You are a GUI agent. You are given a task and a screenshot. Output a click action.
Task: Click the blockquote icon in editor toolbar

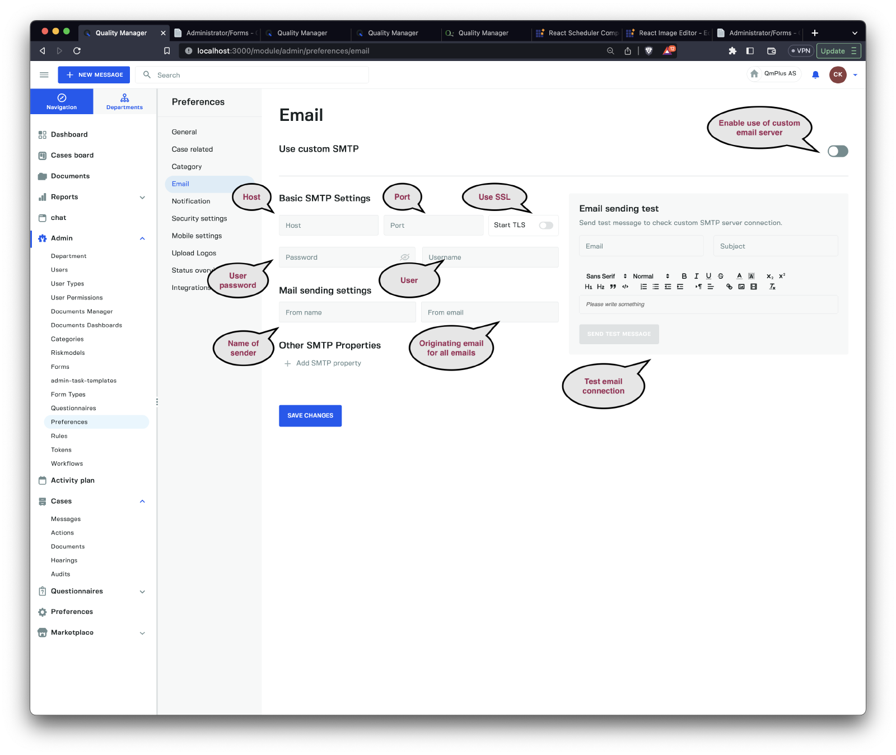pos(613,287)
